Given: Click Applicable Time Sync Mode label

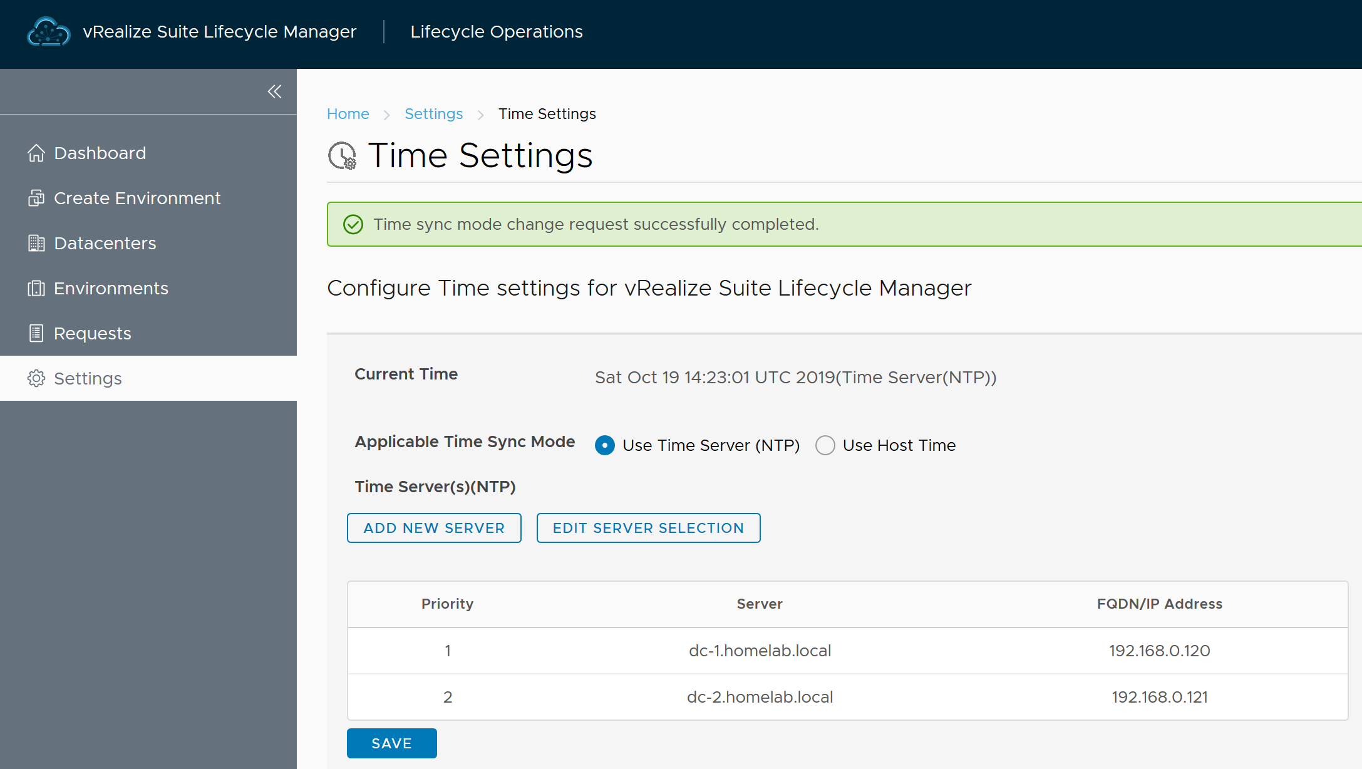Looking at the screenshot, I should pos(465,441).
